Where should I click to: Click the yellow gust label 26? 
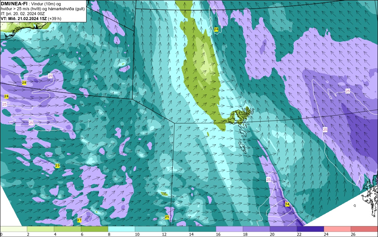216,29
